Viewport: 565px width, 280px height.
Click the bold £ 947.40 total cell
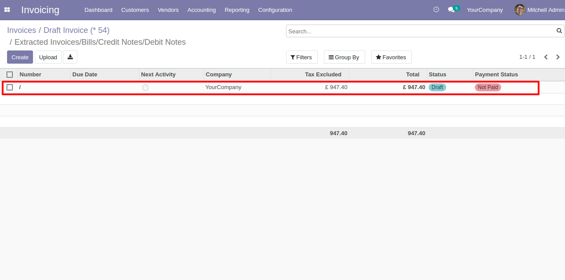coord(414,87)
